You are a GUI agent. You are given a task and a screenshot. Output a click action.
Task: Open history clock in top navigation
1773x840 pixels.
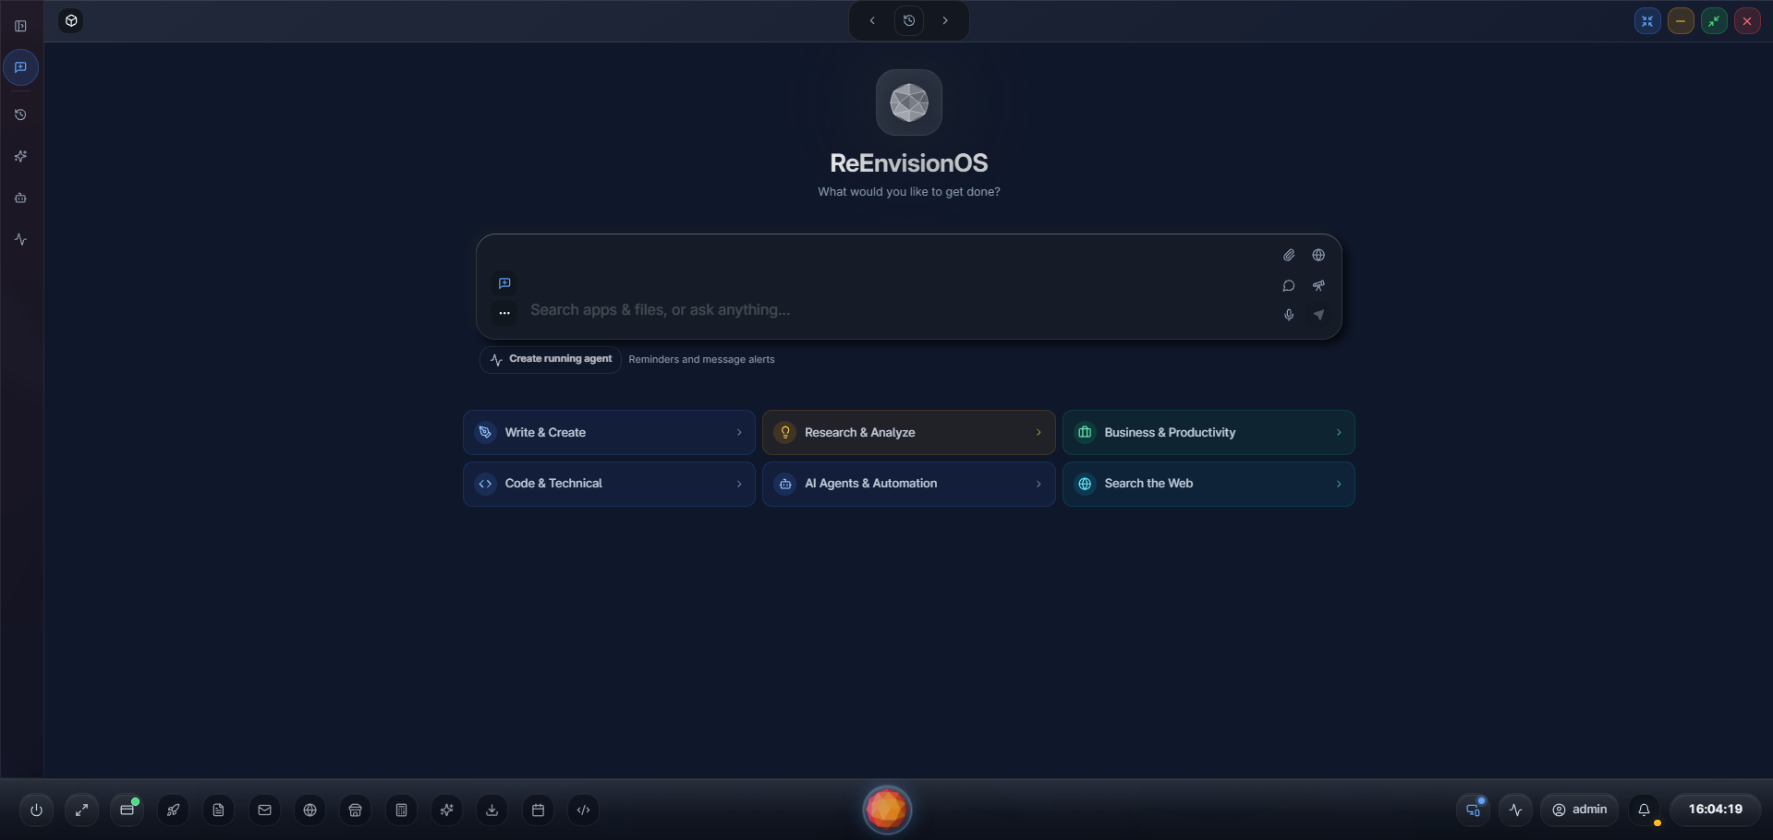tap(909, 20)
